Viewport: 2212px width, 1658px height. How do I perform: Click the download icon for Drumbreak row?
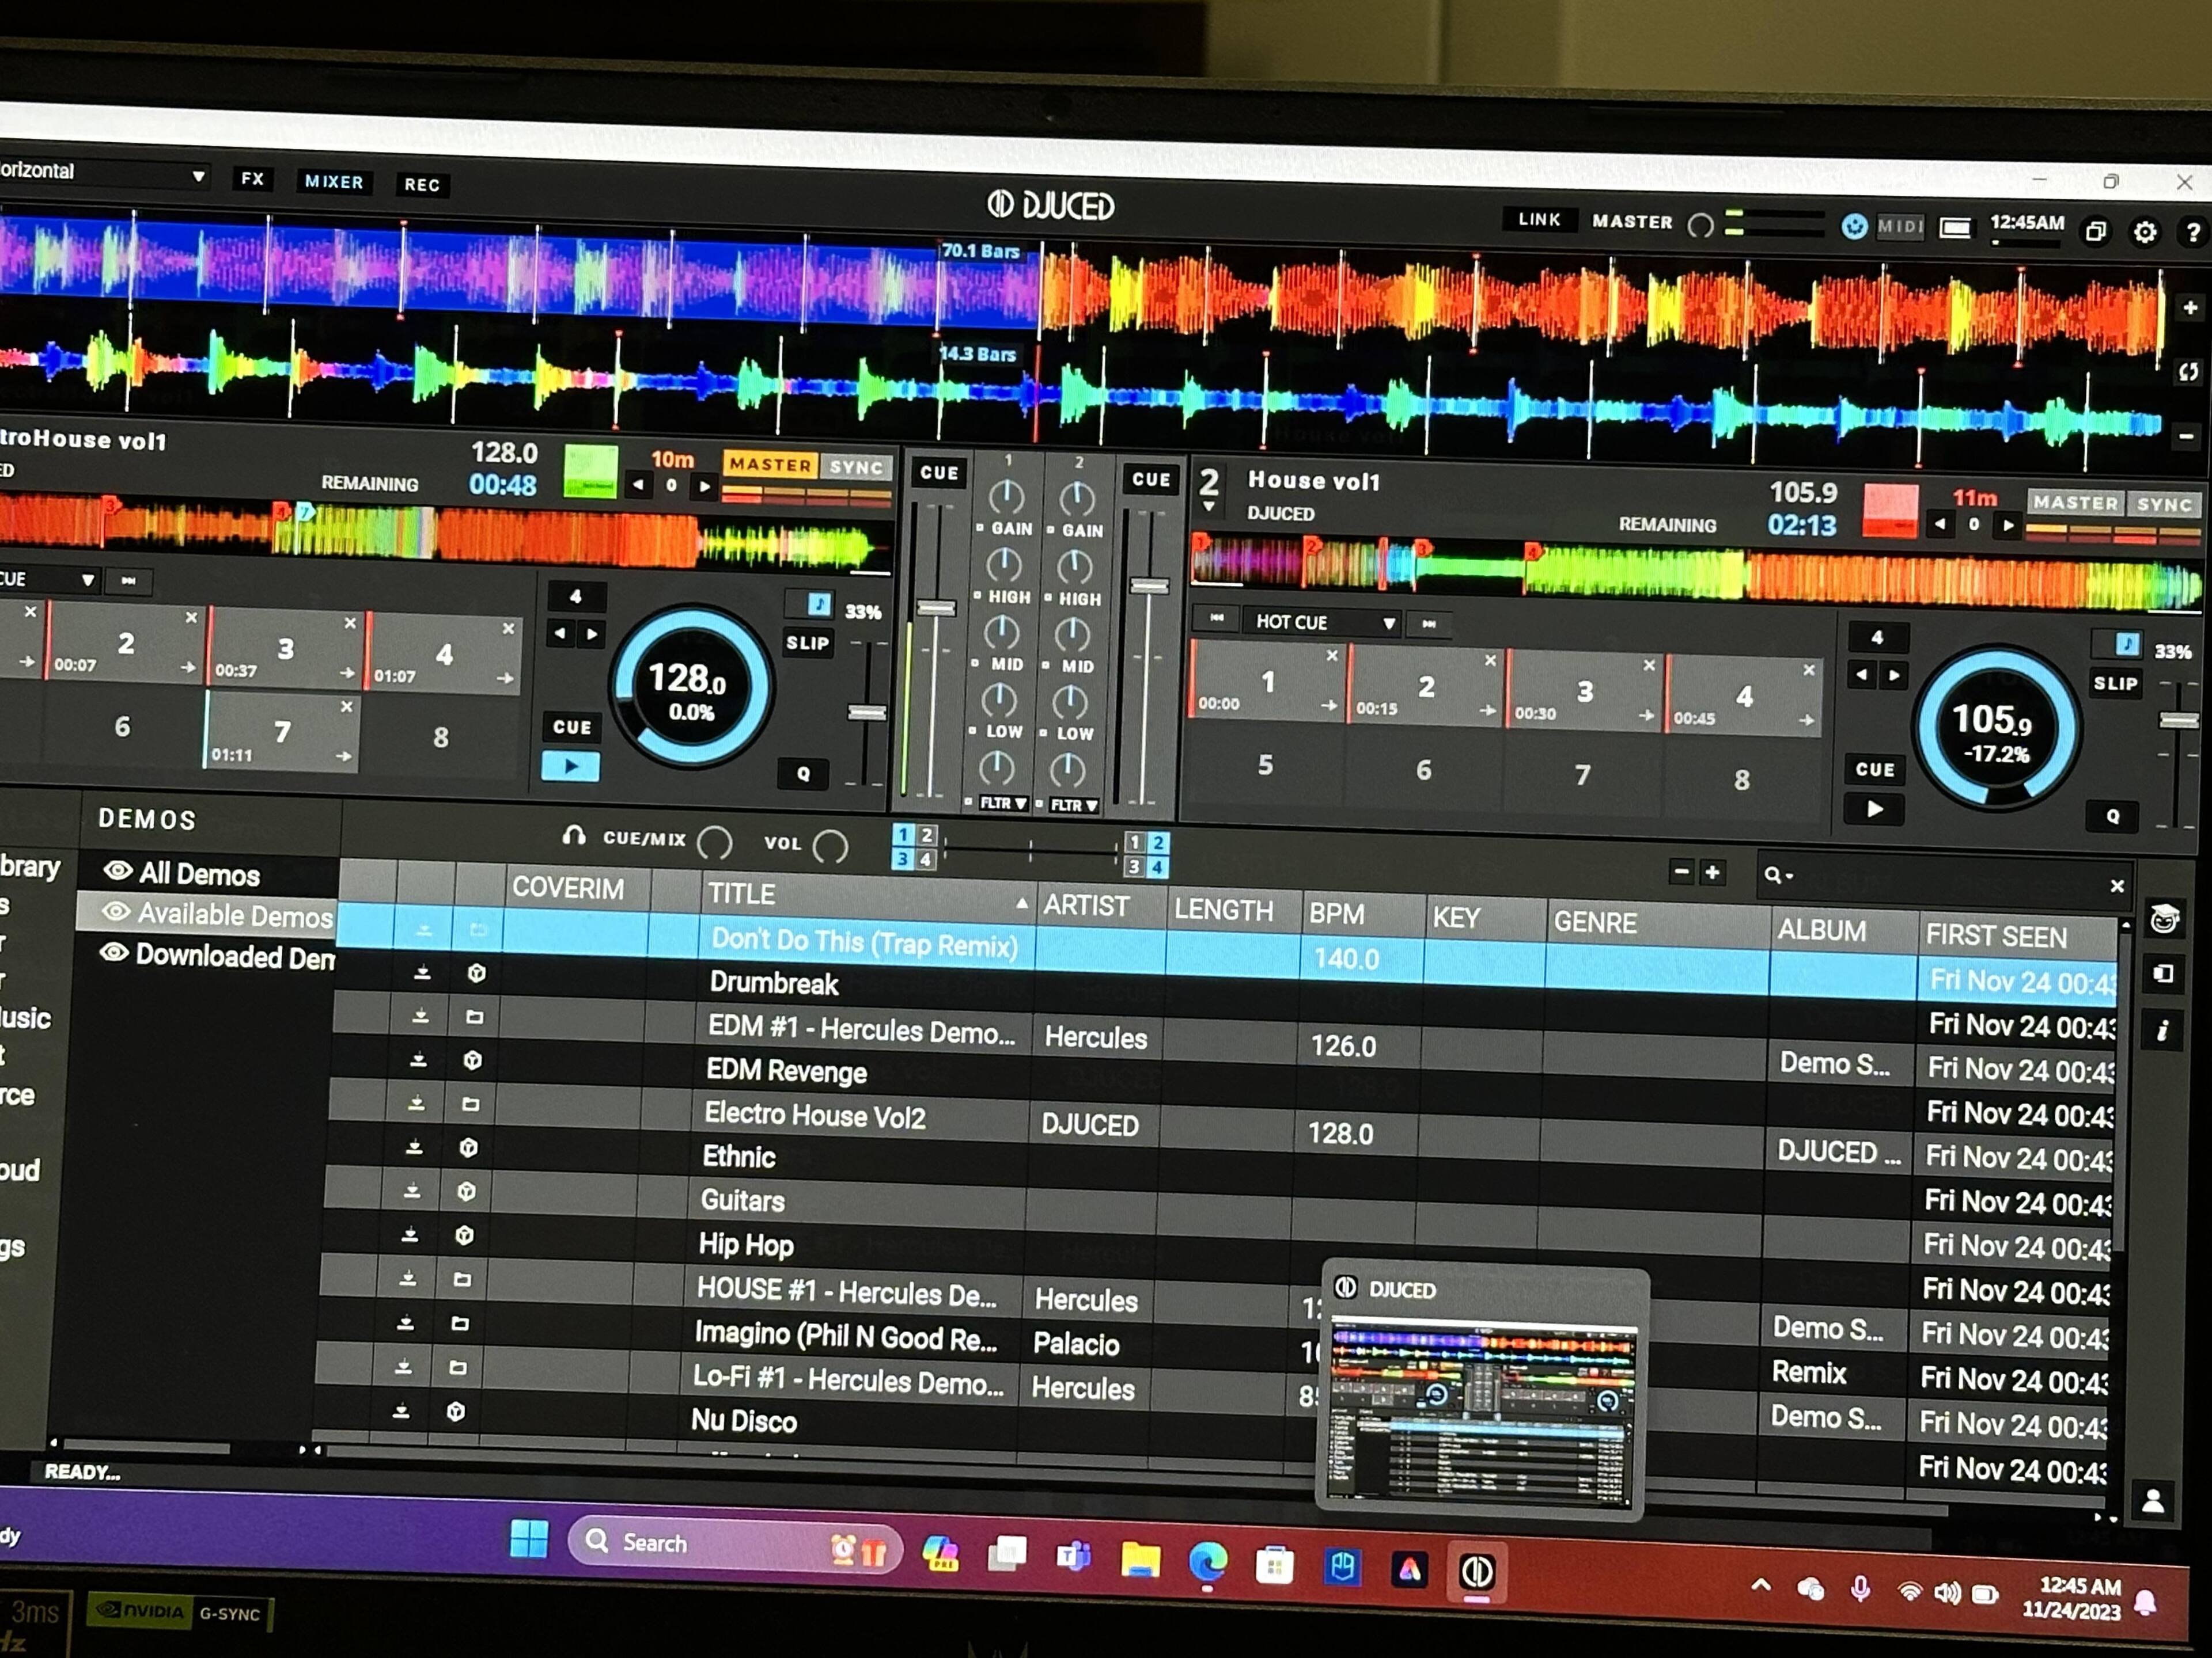coord(422,972)
